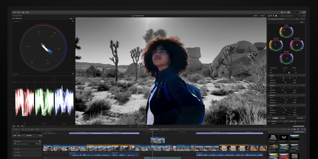Image resolution: width=318 pixels, height=159 pixels.
Task: Click the Waveform scope settings icon
Action: point(73,74)
